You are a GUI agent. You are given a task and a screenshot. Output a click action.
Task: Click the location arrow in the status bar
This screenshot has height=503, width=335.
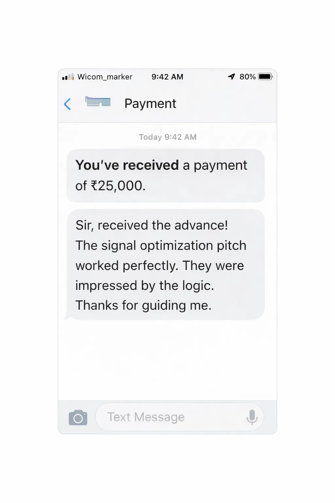coord(232,77)
